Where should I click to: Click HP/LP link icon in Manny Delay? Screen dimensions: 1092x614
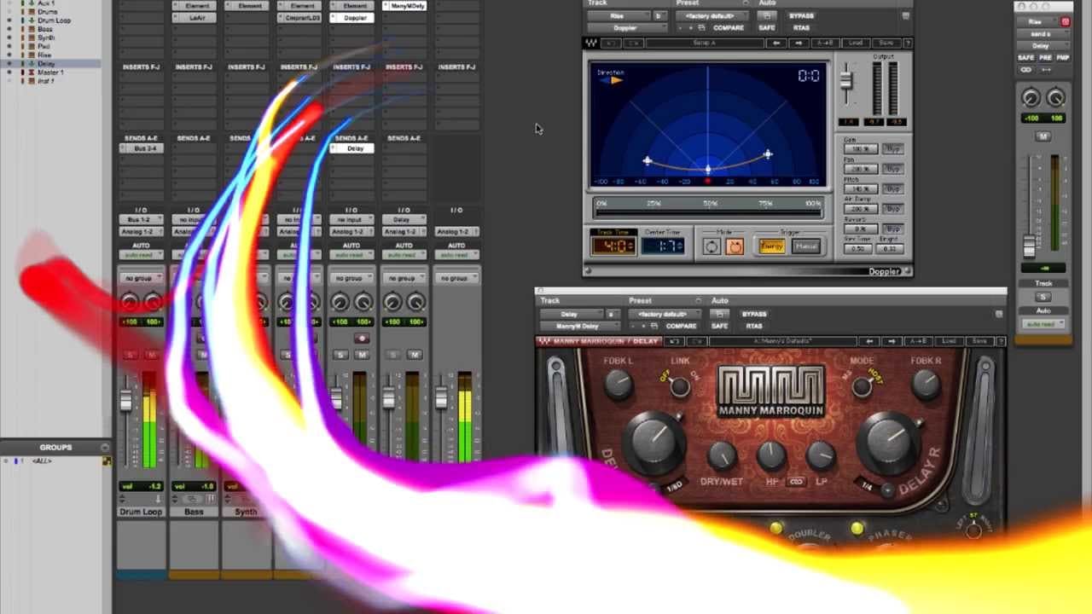[x=796, y=482]
